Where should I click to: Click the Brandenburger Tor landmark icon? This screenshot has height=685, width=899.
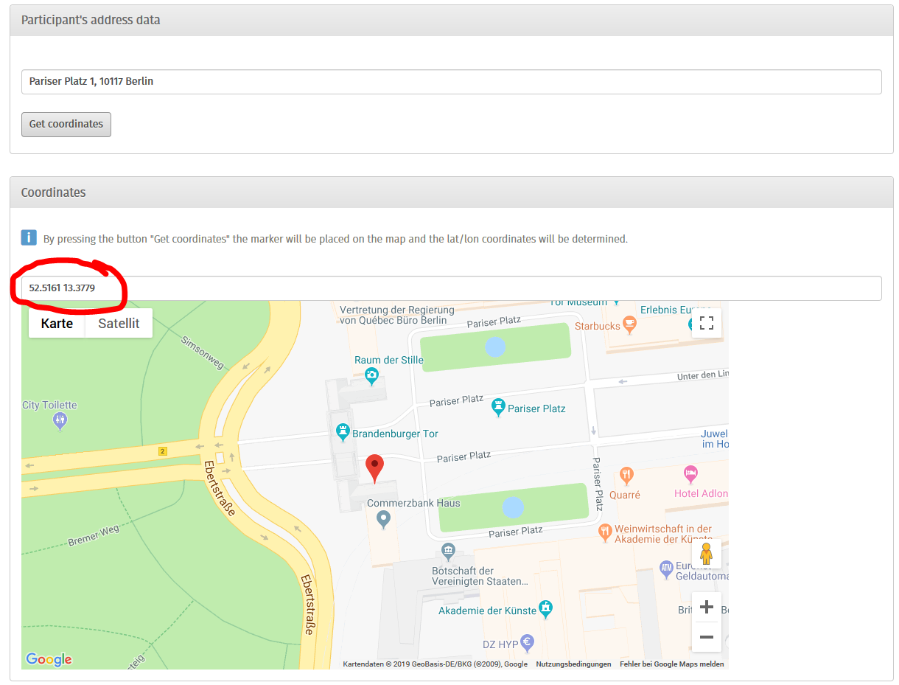tap(343, 430)
